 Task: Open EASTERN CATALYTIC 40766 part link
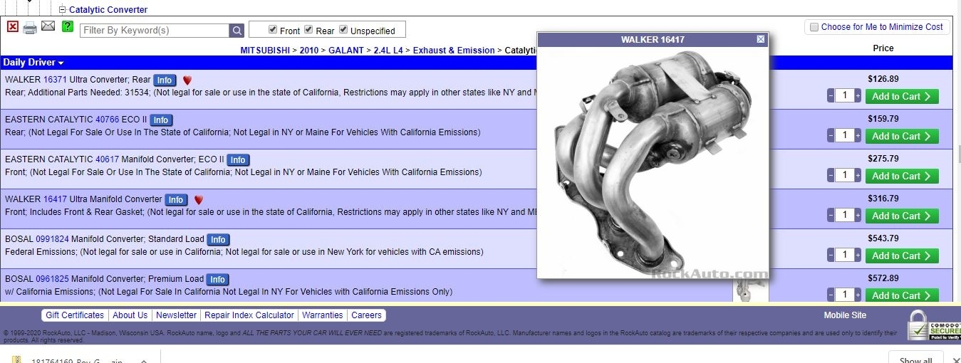(108, 120)
